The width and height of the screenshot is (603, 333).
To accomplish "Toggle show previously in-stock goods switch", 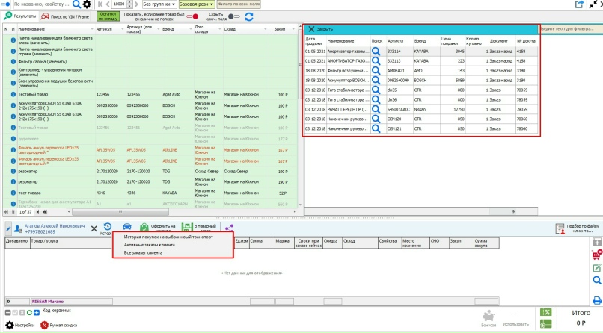I will [192, 16].
